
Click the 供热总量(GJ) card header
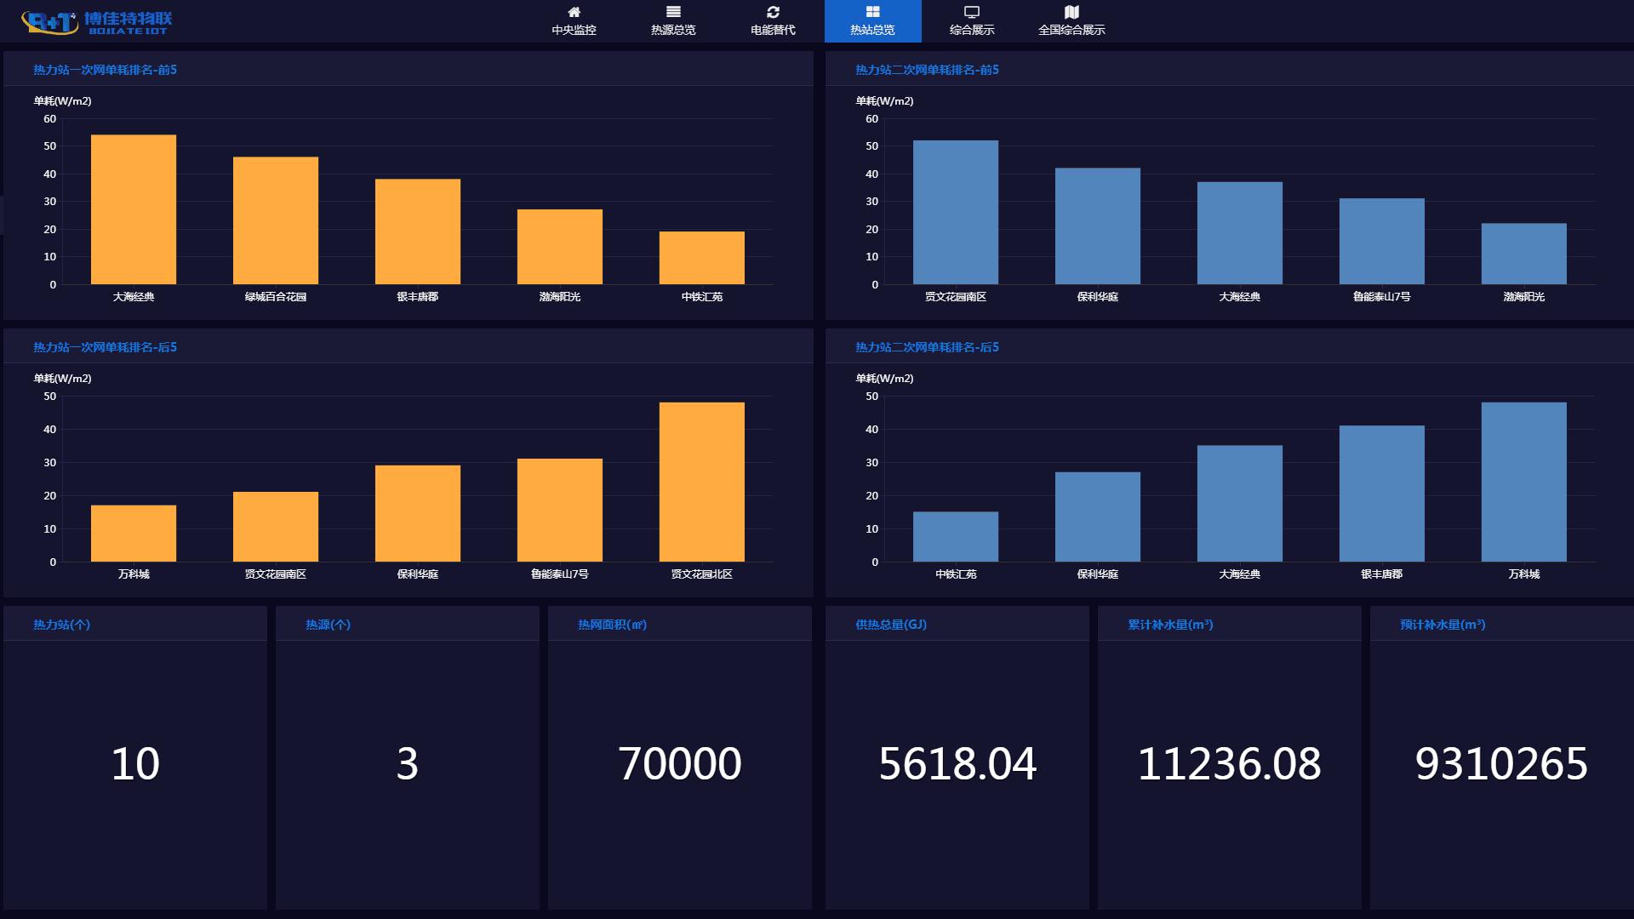[x=957, y=624]
